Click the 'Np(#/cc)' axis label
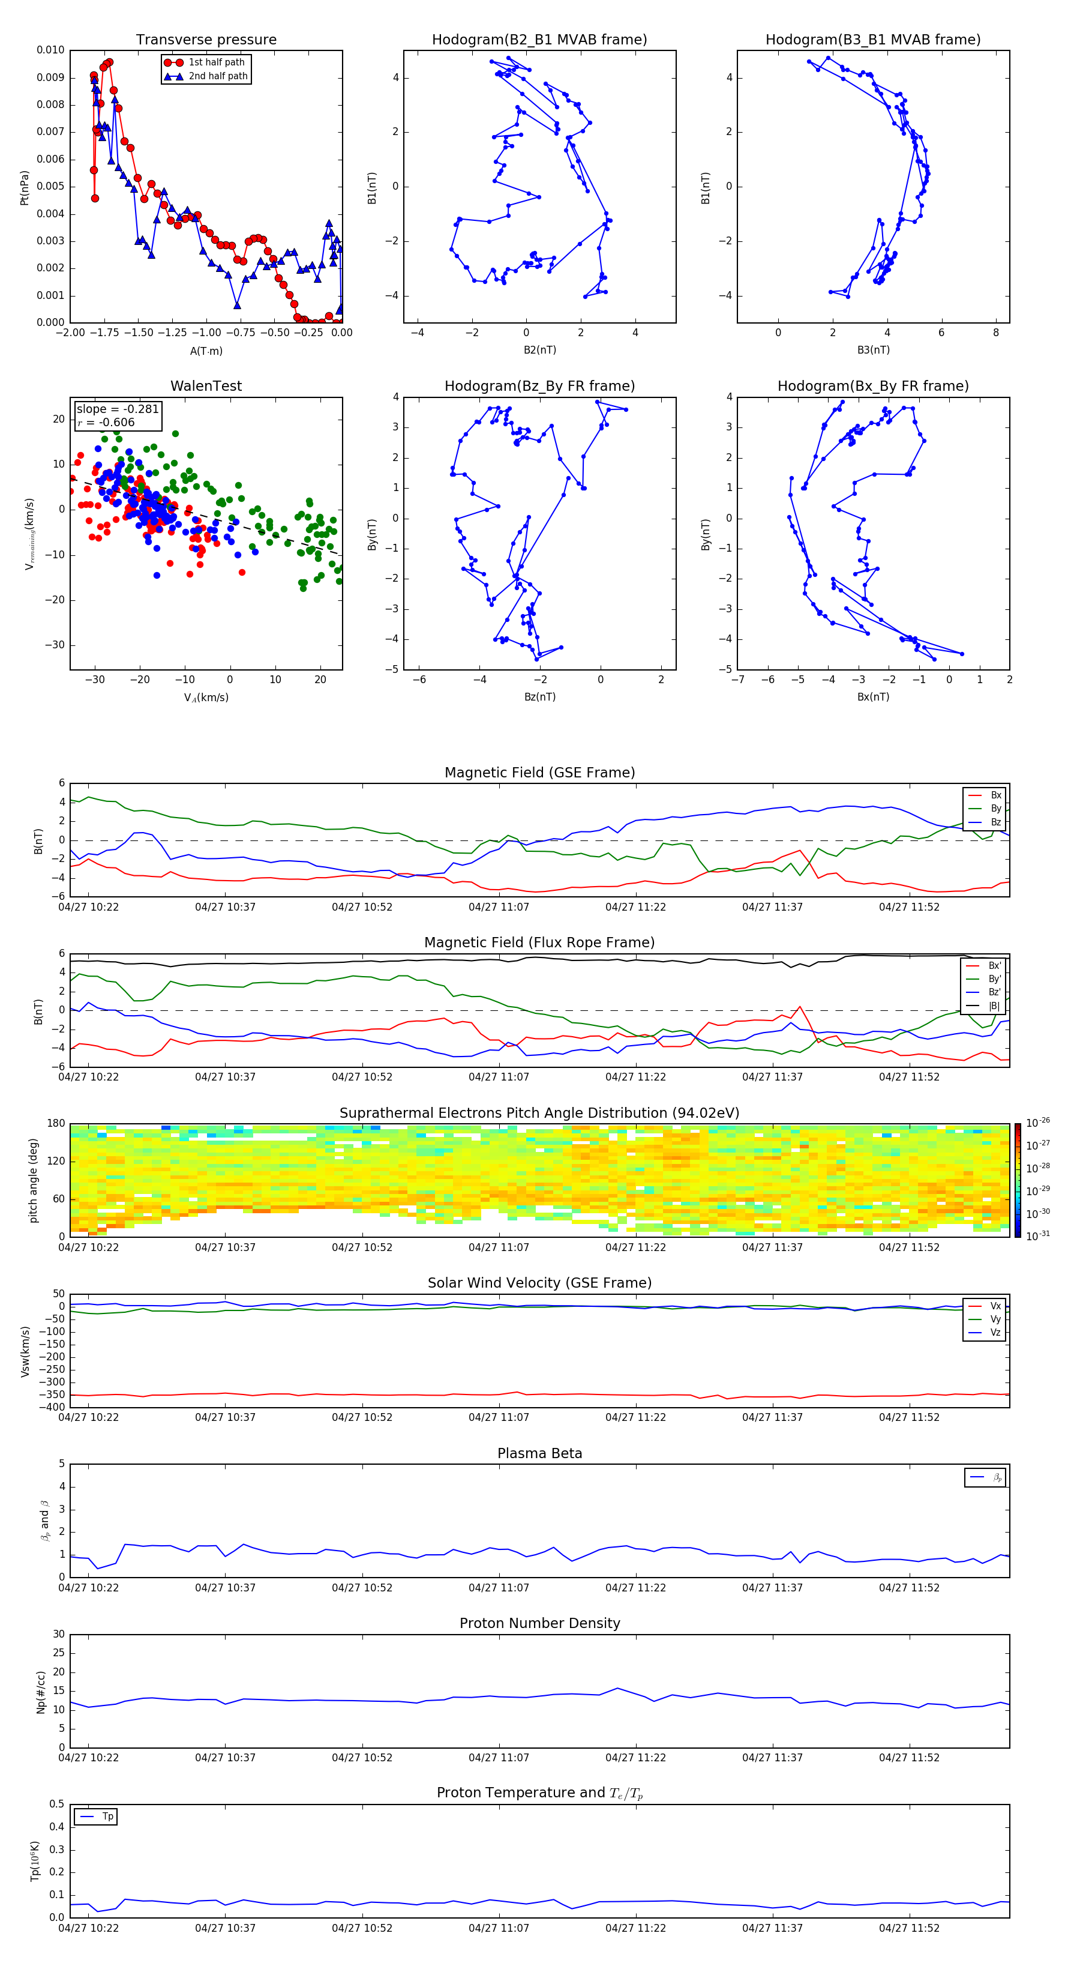 pyautogui.click(x=40, y=1691)
